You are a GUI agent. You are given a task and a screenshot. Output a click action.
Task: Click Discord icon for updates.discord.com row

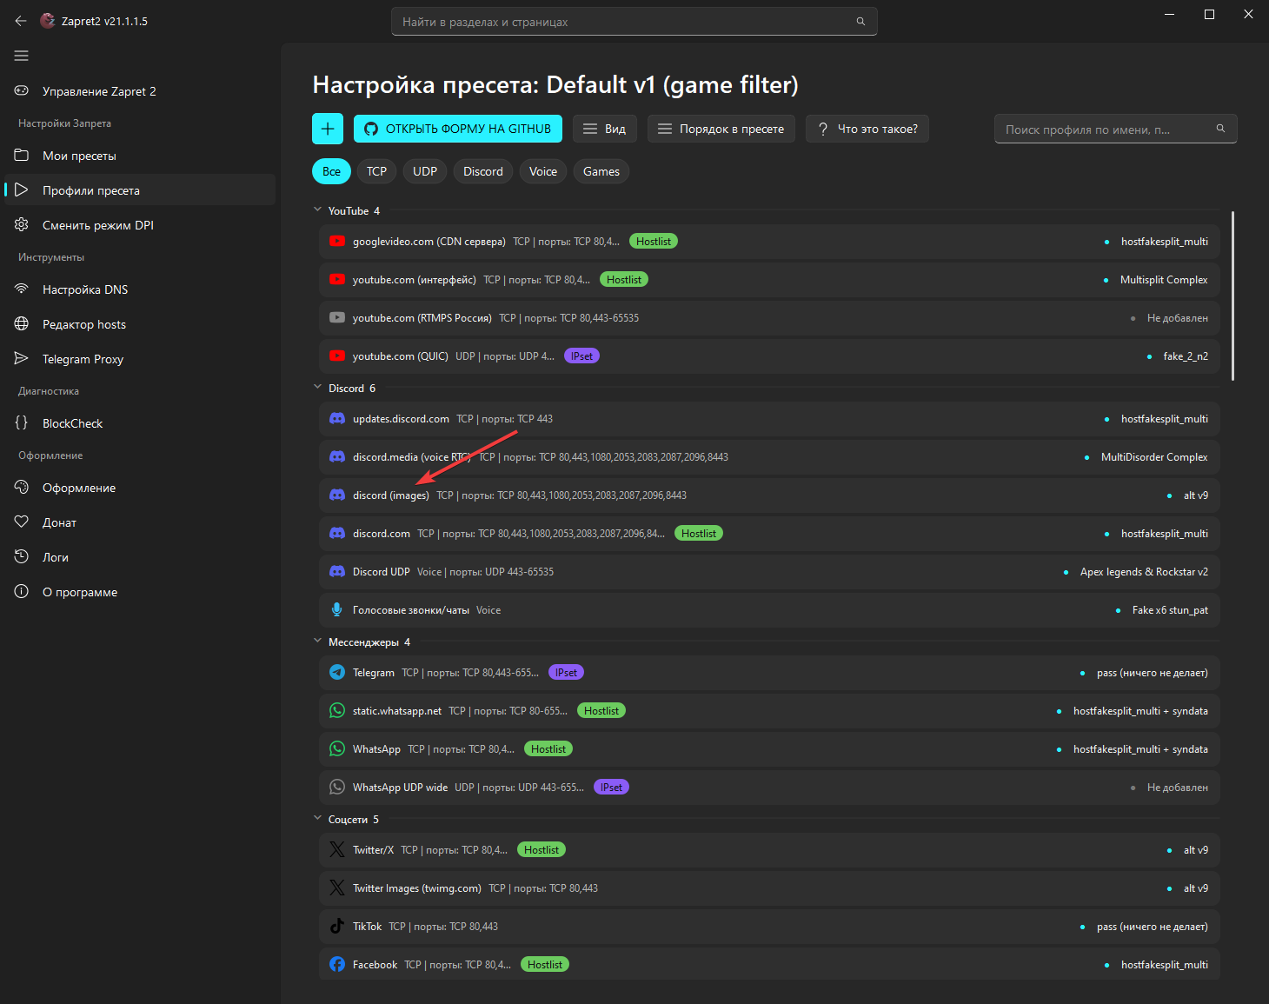point(337,419)
